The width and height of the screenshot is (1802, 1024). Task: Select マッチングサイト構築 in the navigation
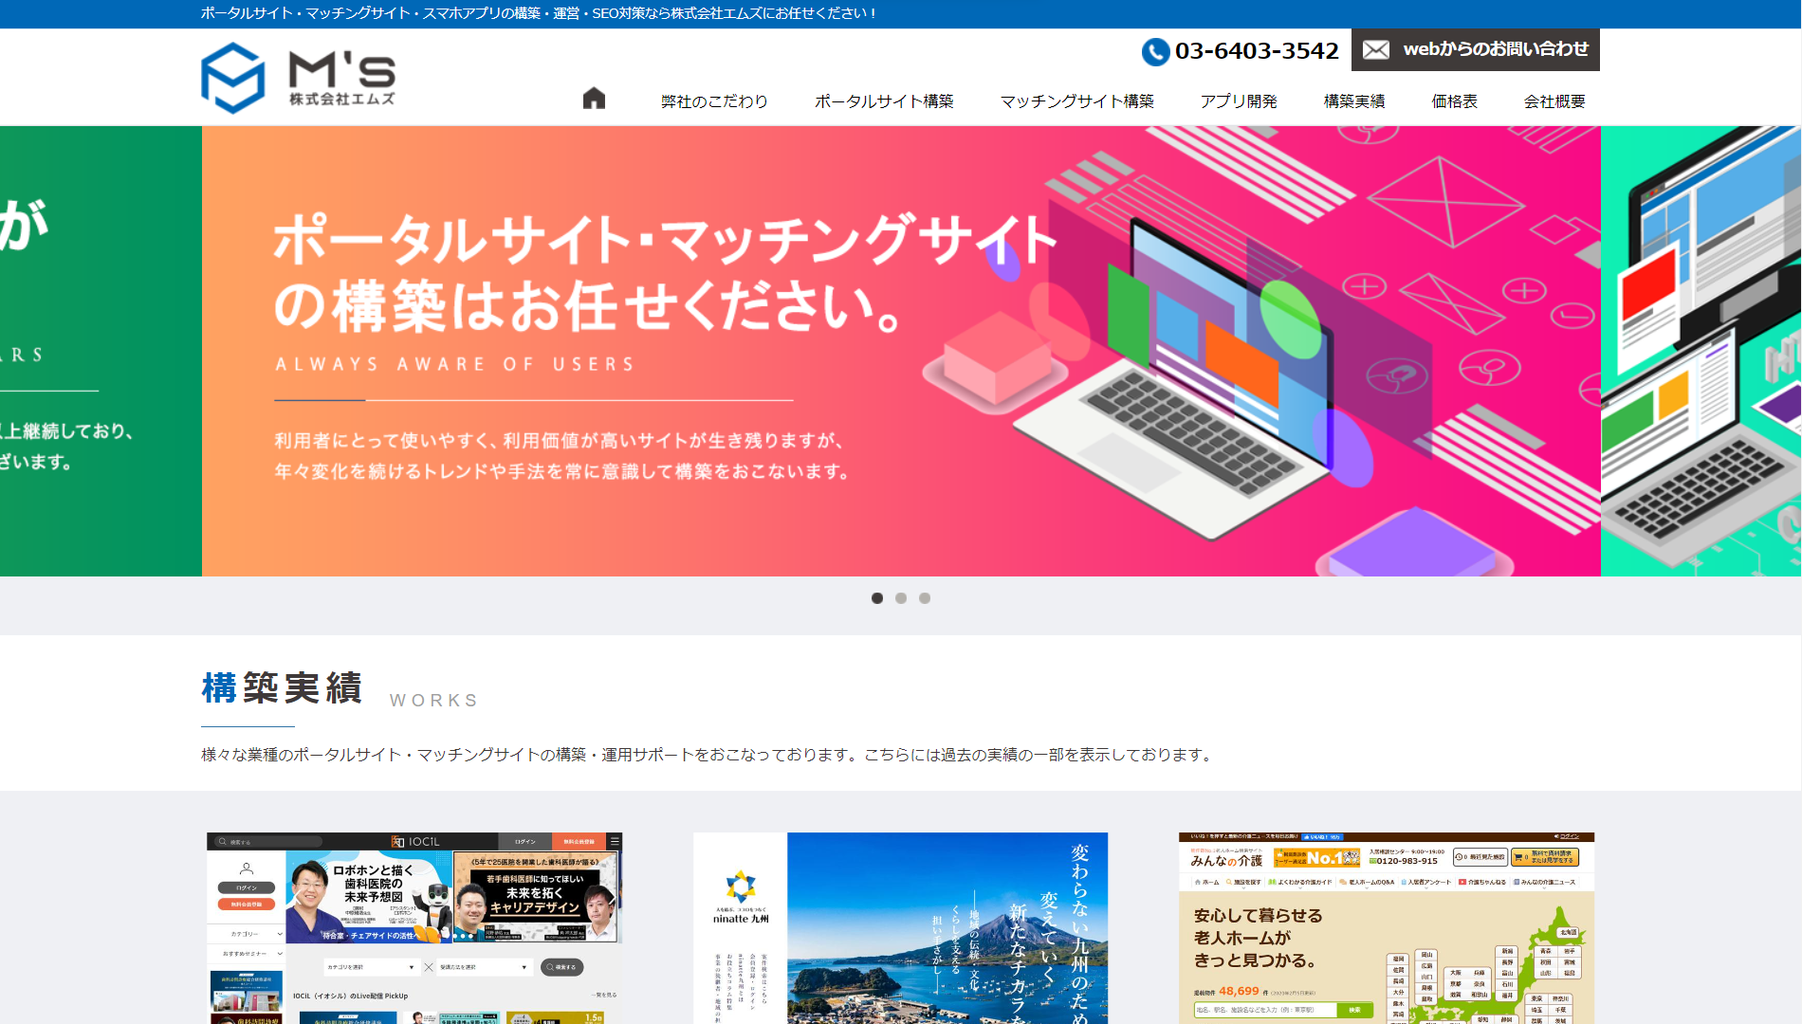pyautogui.click(x=1076, y=101)
